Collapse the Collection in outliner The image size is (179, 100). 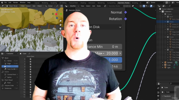point(160,12)
